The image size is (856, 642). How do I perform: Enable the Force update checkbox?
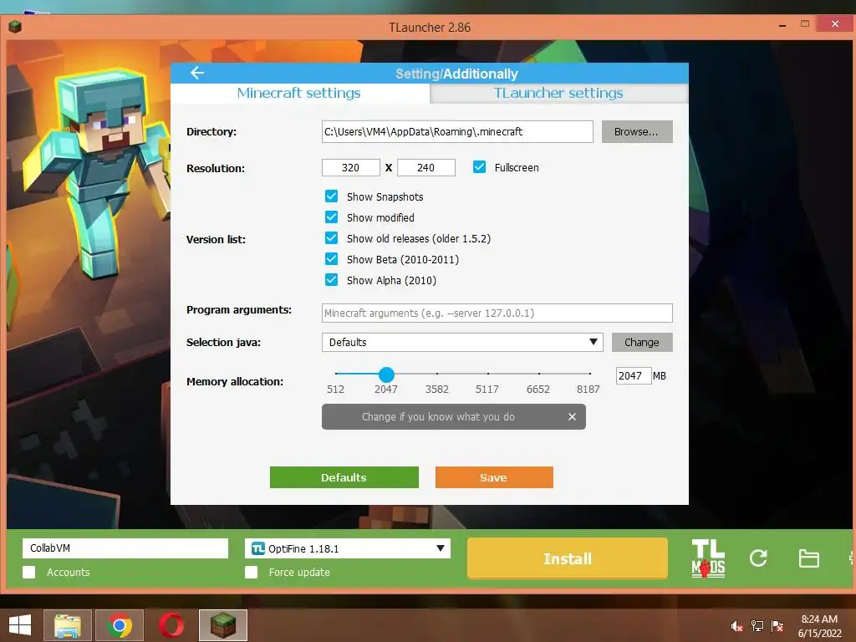click(x=251, y=572)
